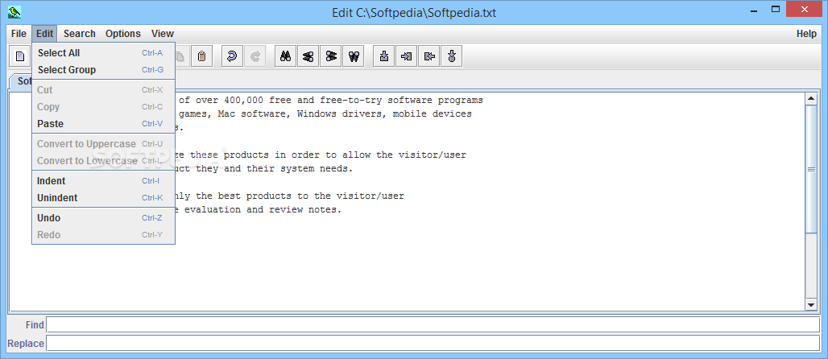Click the vertical scrollbar up arrow
The height and width of the screenshot is (359, 828).
pyautogui.click(x=811, y=99)
